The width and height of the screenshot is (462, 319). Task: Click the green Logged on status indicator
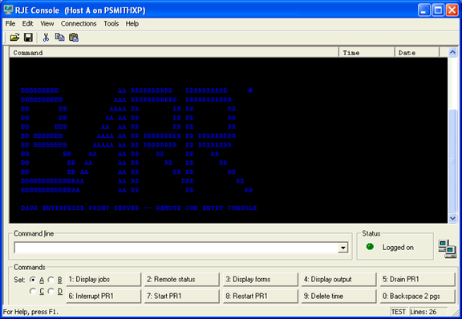pyautogui.click(x=370, y=247)
